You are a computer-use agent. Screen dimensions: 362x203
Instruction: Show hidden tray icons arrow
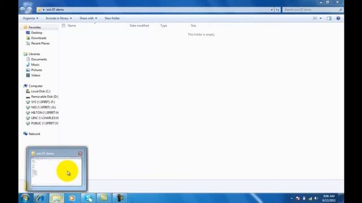[x=292, y=198]
